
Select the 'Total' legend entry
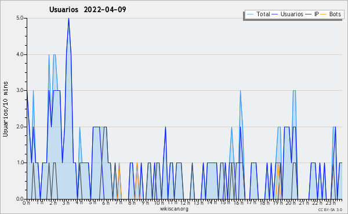pyautogui.click(x=259, y=14)
